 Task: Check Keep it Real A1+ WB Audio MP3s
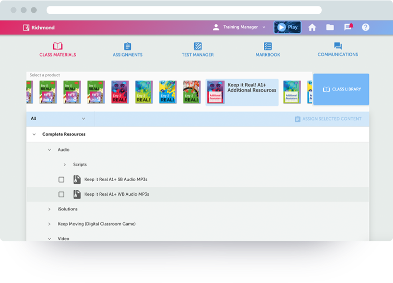coord(61,194)
